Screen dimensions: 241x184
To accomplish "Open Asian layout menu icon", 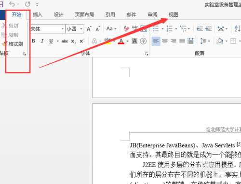I will click(221, 29).
